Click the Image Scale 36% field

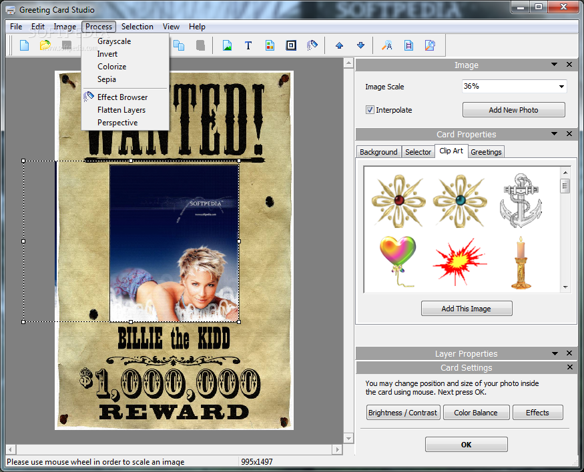[x=515, y=86]
